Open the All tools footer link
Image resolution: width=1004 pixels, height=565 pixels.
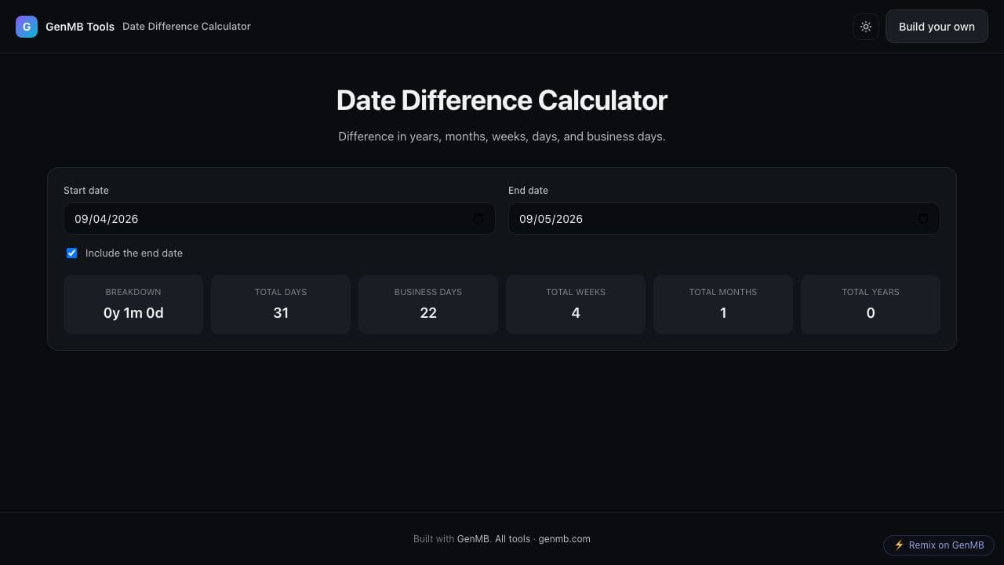tap(512, 539)
